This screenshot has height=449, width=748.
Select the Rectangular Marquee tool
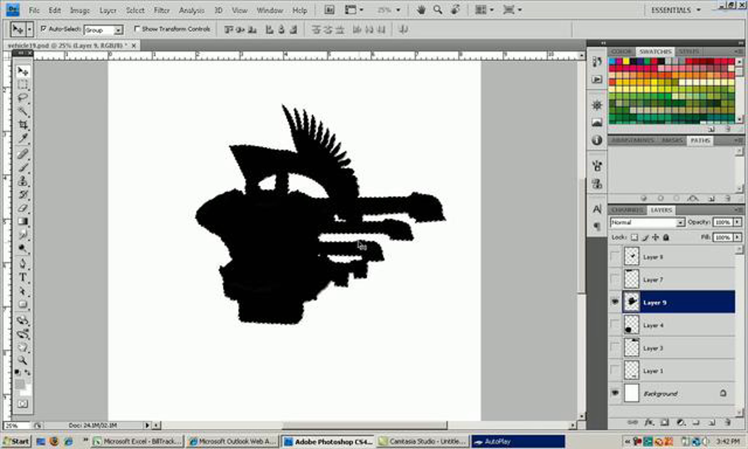(x=23, y=85)
